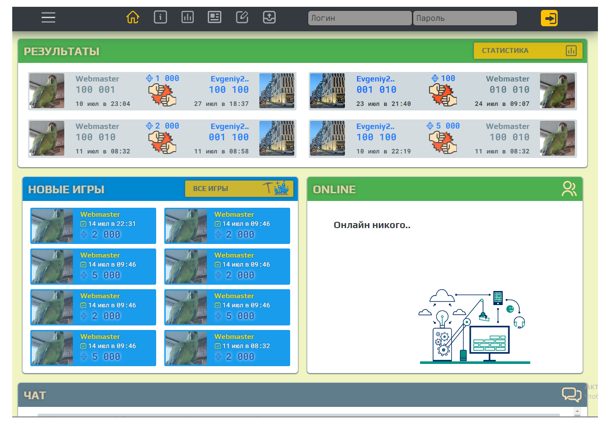Screen dimensions: 607x425
Task: Click the diamond icon beside result stake 1 000
Action: coord(149,78)
